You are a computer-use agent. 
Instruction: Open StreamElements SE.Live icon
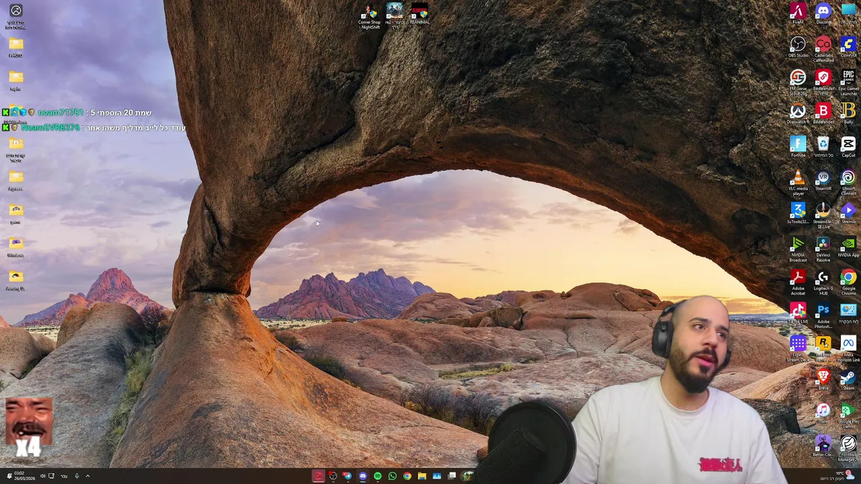pyautogui.click(x=823, y=215)
